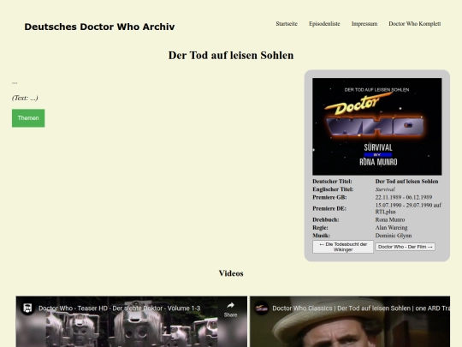The width and height of the screenshot is (462, 347).
Task: Click the '(Text: ...)' placeholder line
Action: 25,98
